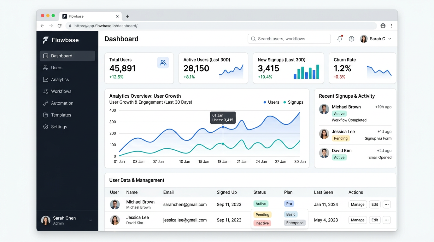Open the notification bell
The height and width of the screenshot is (242, 434).
click(340, 38)
